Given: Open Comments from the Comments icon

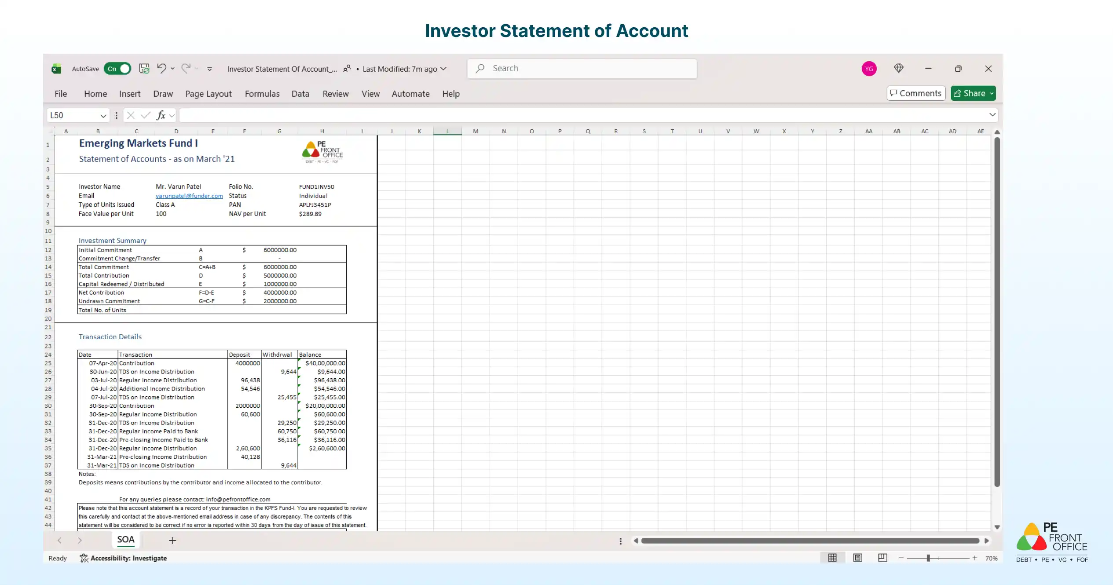Looking at the screenshot, I should coord(916,93).
